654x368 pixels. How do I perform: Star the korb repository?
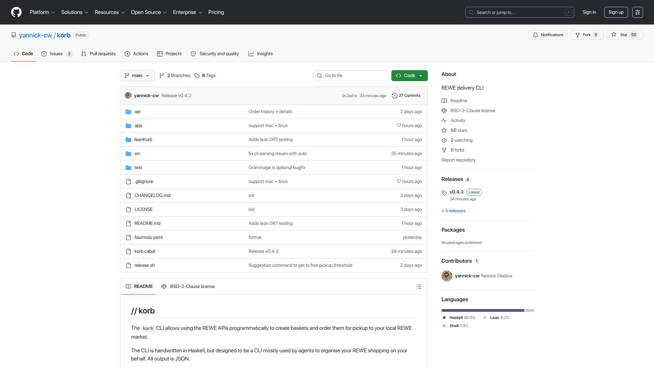pyautogui.click(x=624, y=35)
